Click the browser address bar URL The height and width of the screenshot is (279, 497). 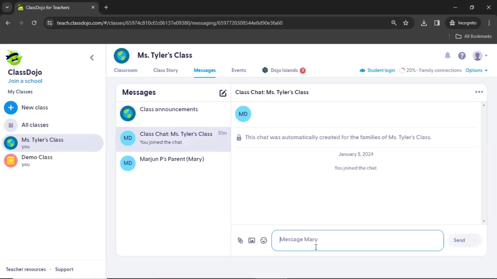pos(170,23)
